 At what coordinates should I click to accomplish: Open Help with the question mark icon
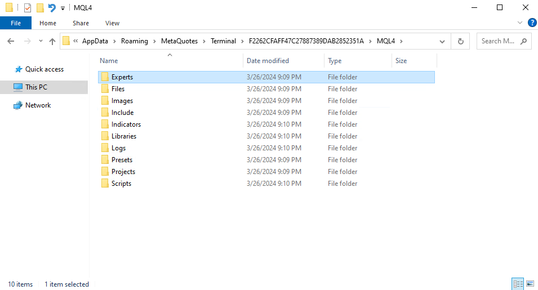pyautogui.click(x=532, y=23)
